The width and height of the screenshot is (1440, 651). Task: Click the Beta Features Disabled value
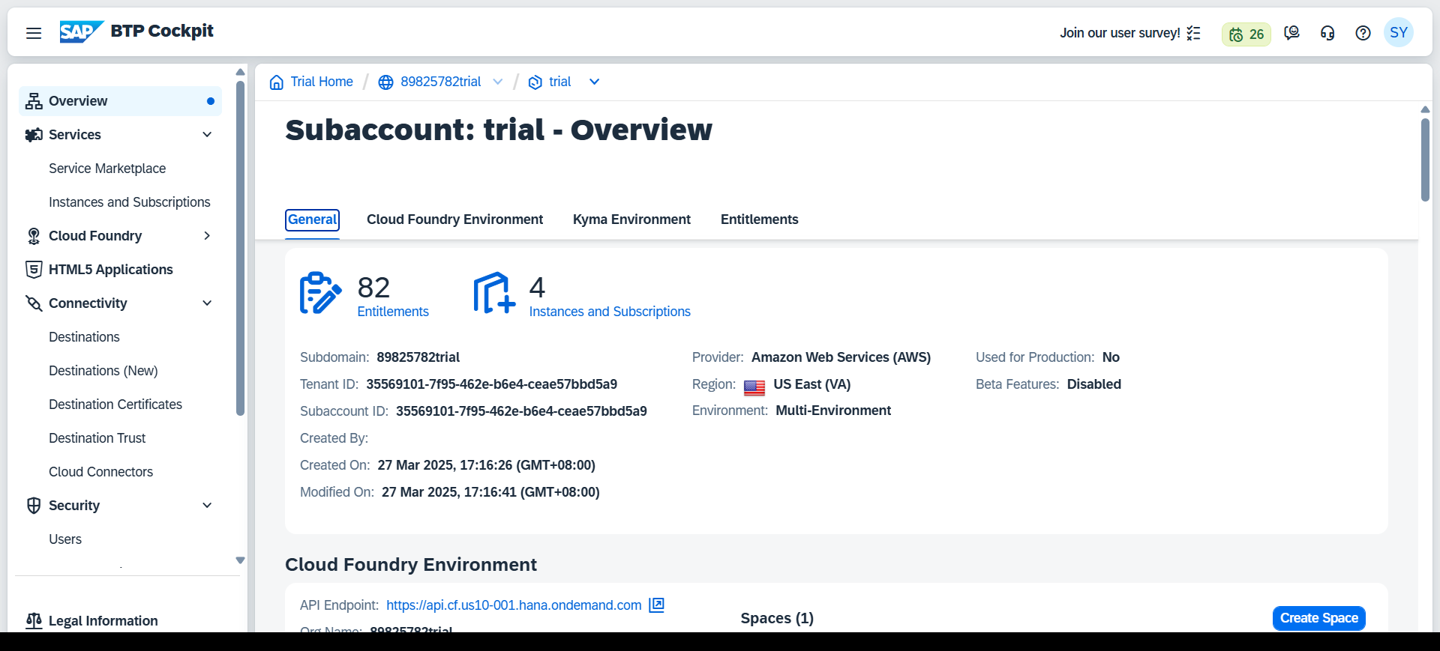(1094, 384)
